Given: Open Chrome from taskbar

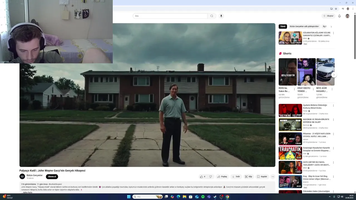Looking at the screenshot, I should point(227,197).
